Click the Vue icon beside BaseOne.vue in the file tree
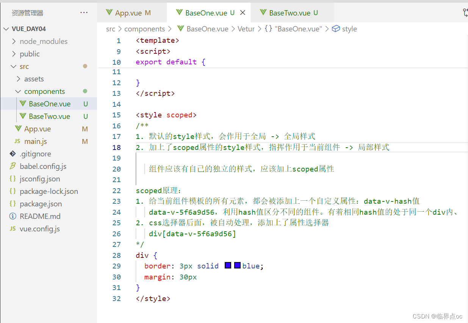 click(x=23, y=104)
